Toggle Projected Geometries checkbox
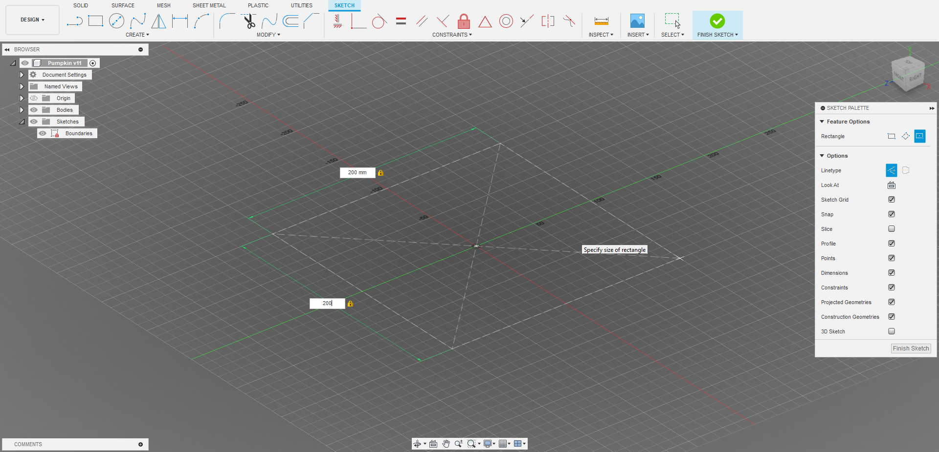 pos(892,302)
